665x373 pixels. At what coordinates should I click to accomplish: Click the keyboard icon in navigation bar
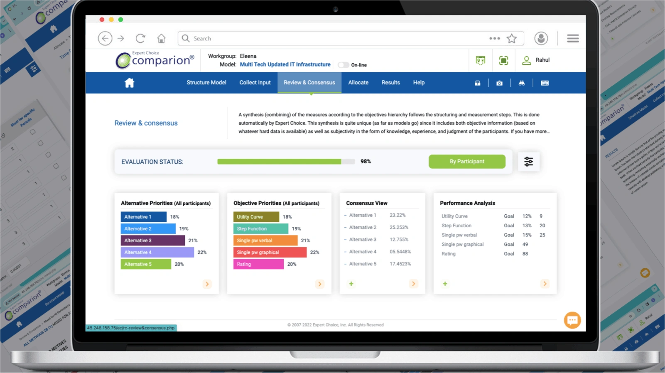point(545,83)
